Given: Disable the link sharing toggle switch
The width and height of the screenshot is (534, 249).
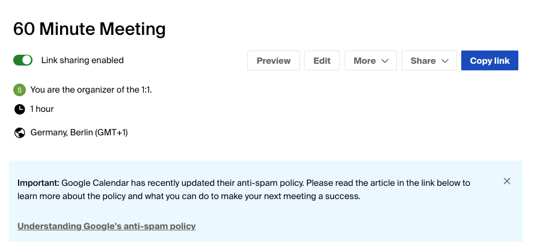Looking at the screenshot, I should coord(23,60).
